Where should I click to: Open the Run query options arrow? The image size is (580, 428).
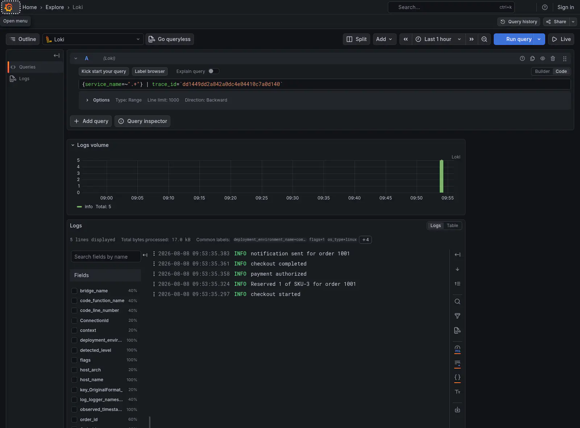click(x=539, y=39)
